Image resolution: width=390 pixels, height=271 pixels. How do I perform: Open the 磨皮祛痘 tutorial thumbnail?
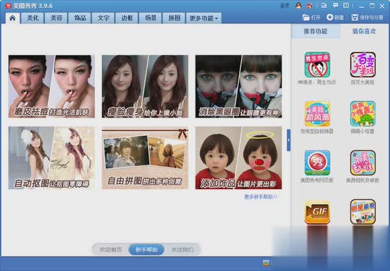point(51,86)
